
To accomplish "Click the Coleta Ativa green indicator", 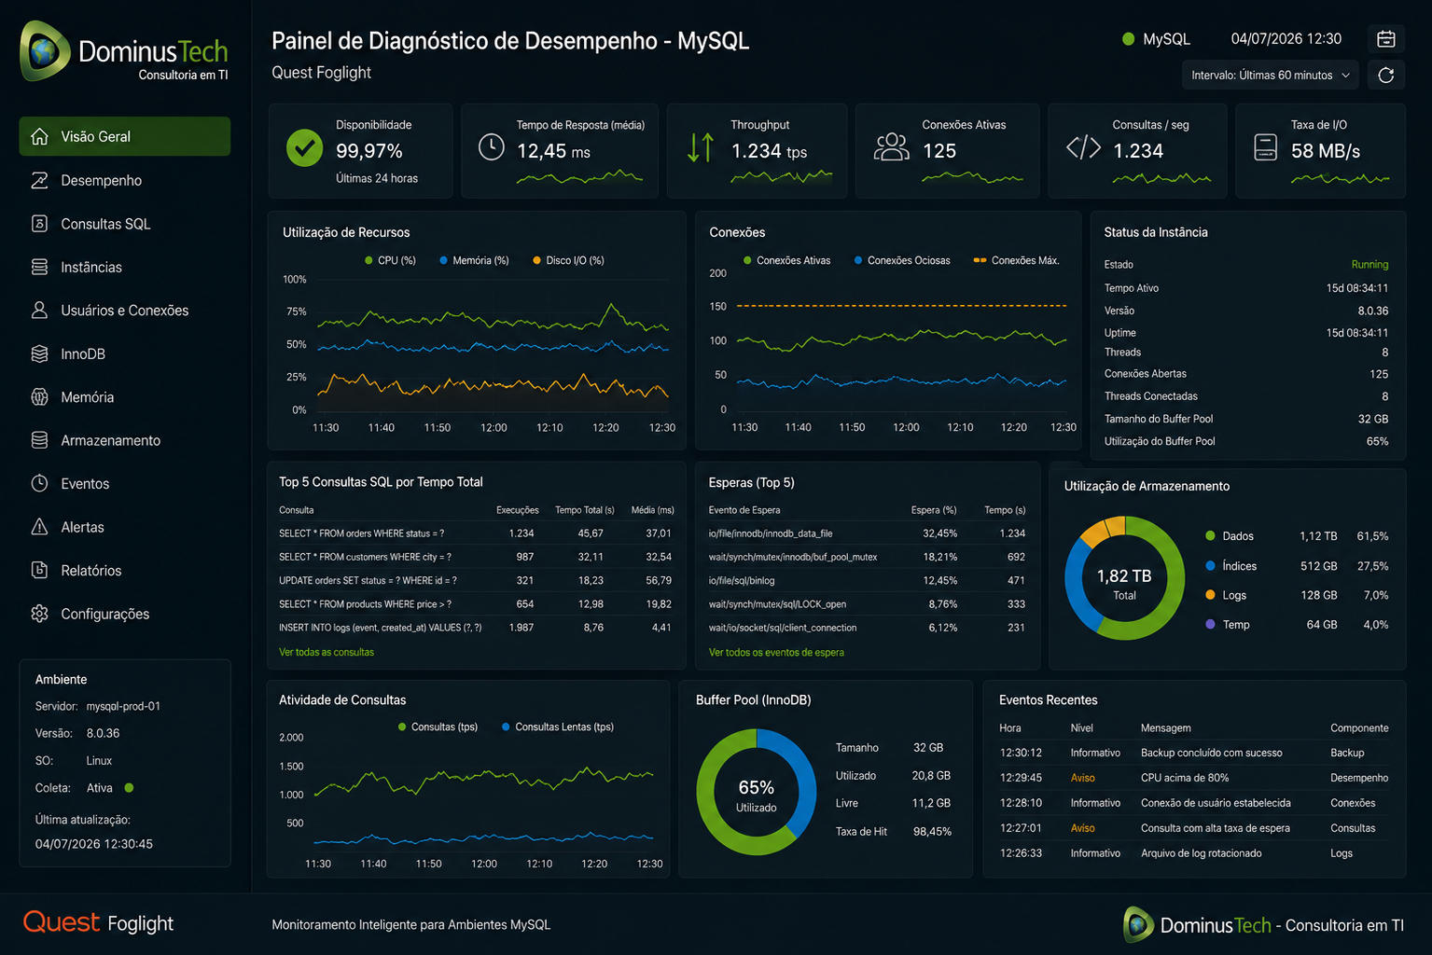I will click(129, 788).
